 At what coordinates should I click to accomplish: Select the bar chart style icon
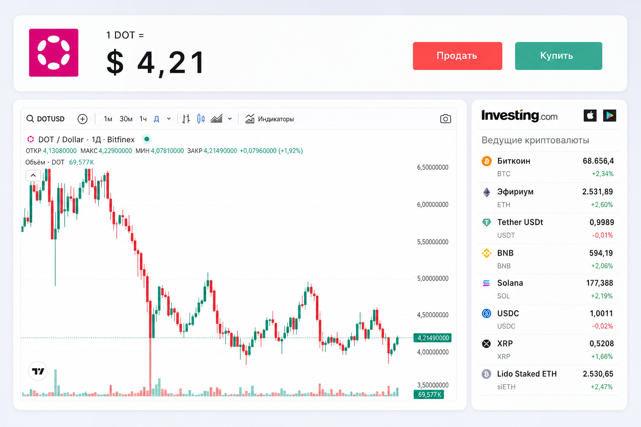[186, 119]
